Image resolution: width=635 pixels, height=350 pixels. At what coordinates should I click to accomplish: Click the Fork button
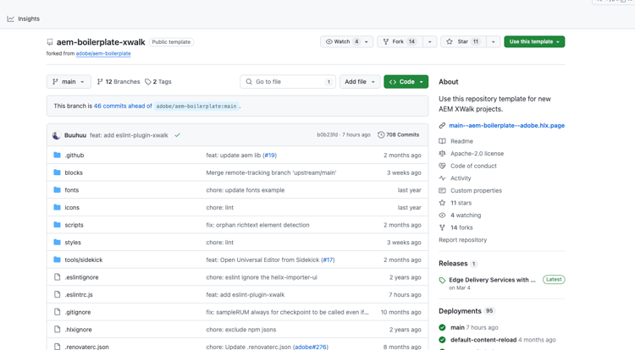tap(400, 41)
